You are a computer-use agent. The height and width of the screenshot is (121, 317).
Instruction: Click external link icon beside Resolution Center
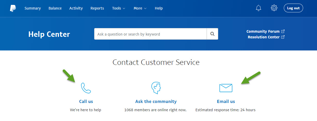[283, 37]
